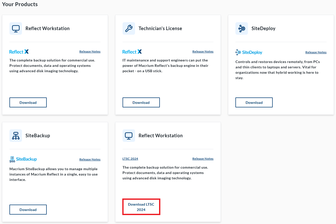
Task: Download the Technician's License product
Action: click(x=141, y=103)
